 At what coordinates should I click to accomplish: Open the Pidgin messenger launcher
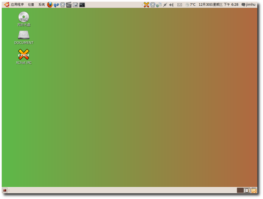[x=56, y=5]
